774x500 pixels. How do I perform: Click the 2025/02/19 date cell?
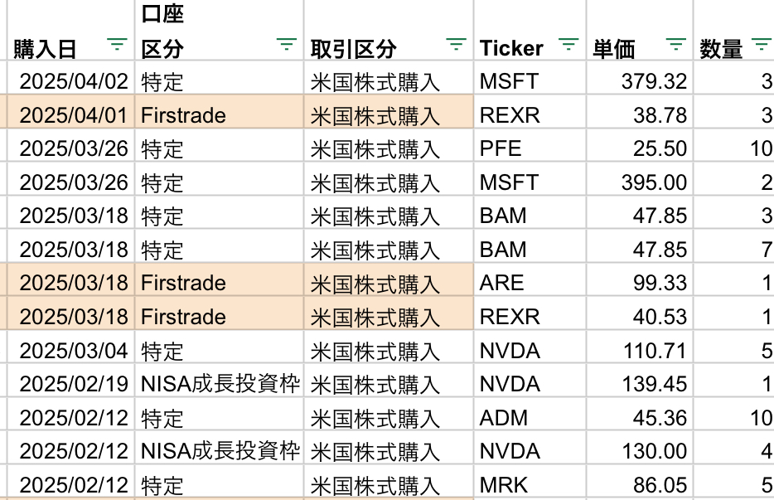coord(74,384)
